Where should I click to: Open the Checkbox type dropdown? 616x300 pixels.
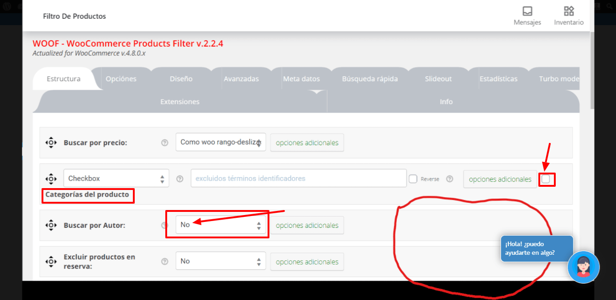[116, 178]
